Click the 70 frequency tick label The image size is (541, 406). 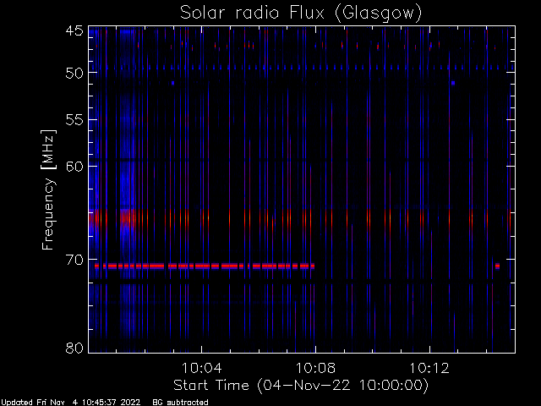coord(74,260)
